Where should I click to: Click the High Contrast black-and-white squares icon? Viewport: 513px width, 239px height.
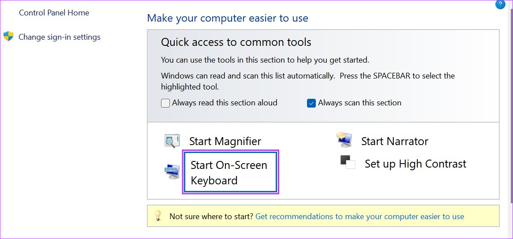coord(348,162)
